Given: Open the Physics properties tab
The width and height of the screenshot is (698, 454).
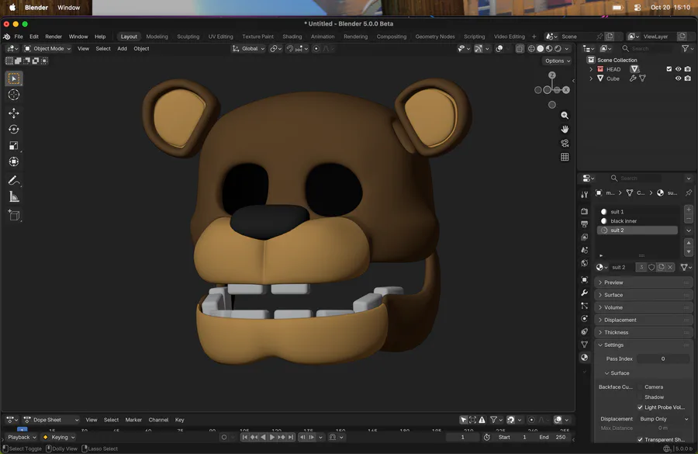Looking at the screenshot, I should (x=585, y=318).
